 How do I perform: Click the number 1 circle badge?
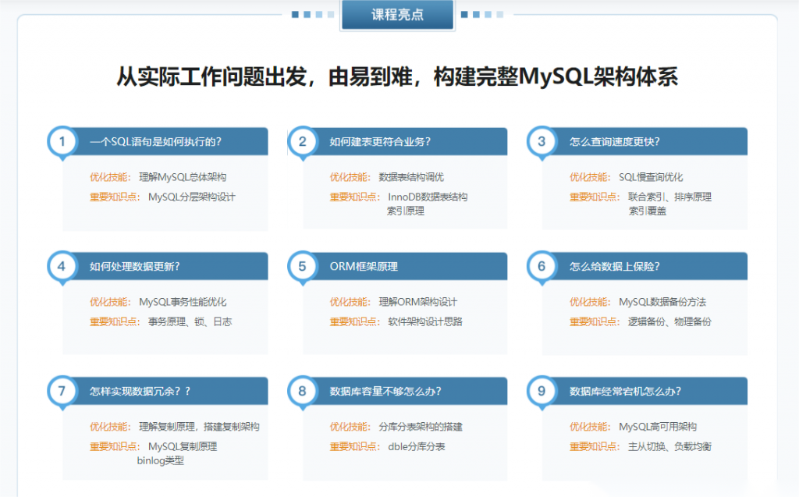62,141
